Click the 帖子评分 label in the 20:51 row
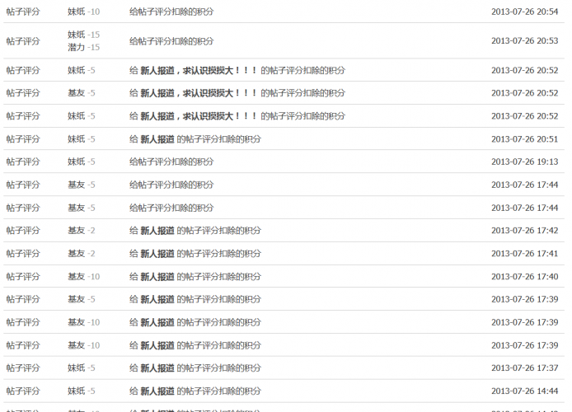The image size is (572, 412). pyautogui.click(x=23, y=139)
